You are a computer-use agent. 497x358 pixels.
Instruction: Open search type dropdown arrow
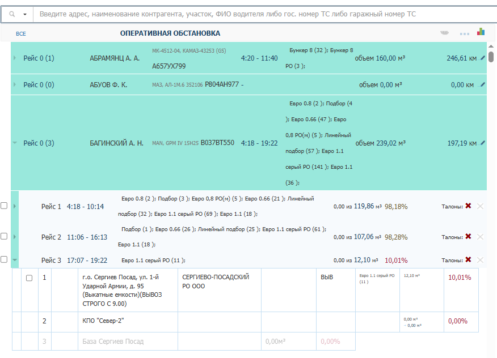[25, 14]
